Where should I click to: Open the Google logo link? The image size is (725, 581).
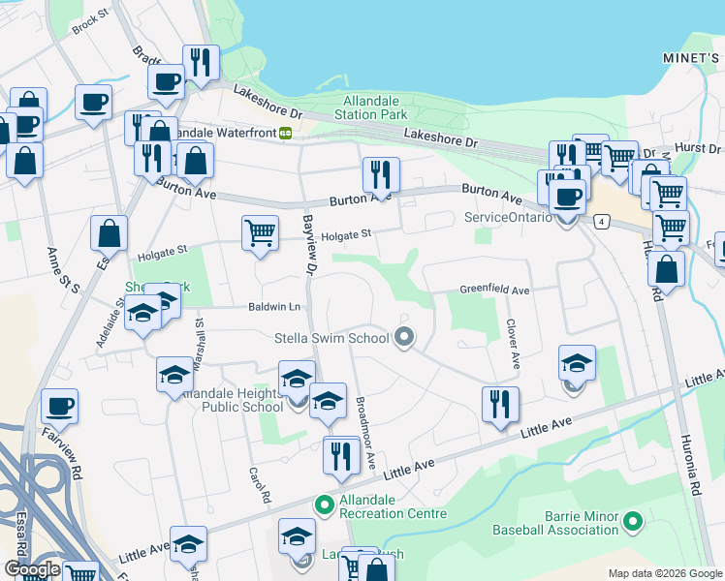(x=32, y=569)
